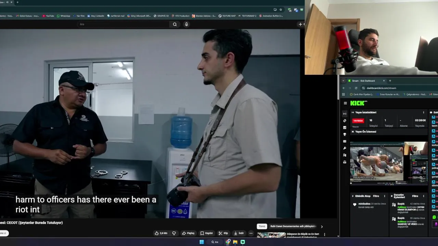438x246 pixels.
Task: Click the next arrow beside filter chips
Action: pyautogui.click(x=322, y=227)
